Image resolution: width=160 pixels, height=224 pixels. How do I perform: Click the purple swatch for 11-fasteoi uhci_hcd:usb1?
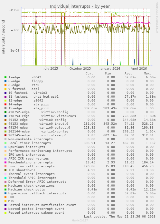(x=5, y=97)
